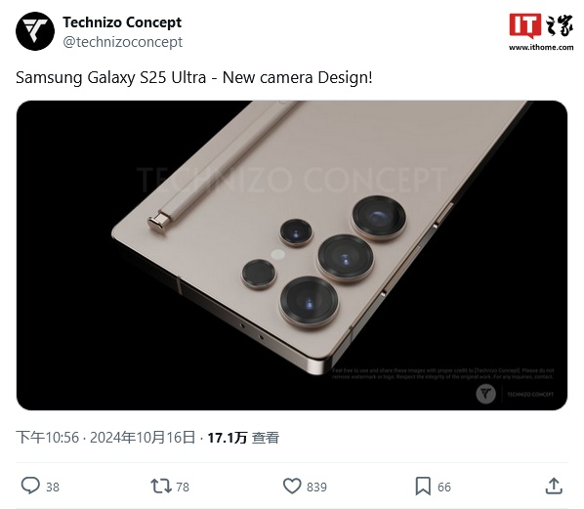
Task: Click the share upload icon
Action: 554,486
